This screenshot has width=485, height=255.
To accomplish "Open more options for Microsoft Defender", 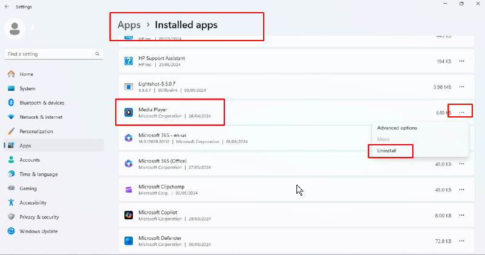I will click(x=462, y=240).
